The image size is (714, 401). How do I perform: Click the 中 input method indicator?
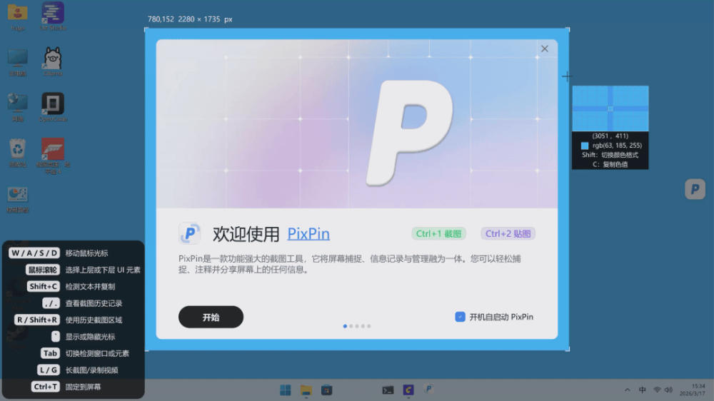pyautogui.click(x=642, y=390)
